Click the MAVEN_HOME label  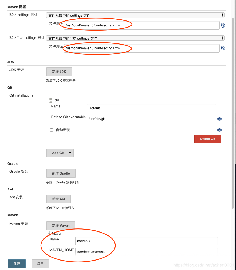pyautogui.click(x=62, y=250)
